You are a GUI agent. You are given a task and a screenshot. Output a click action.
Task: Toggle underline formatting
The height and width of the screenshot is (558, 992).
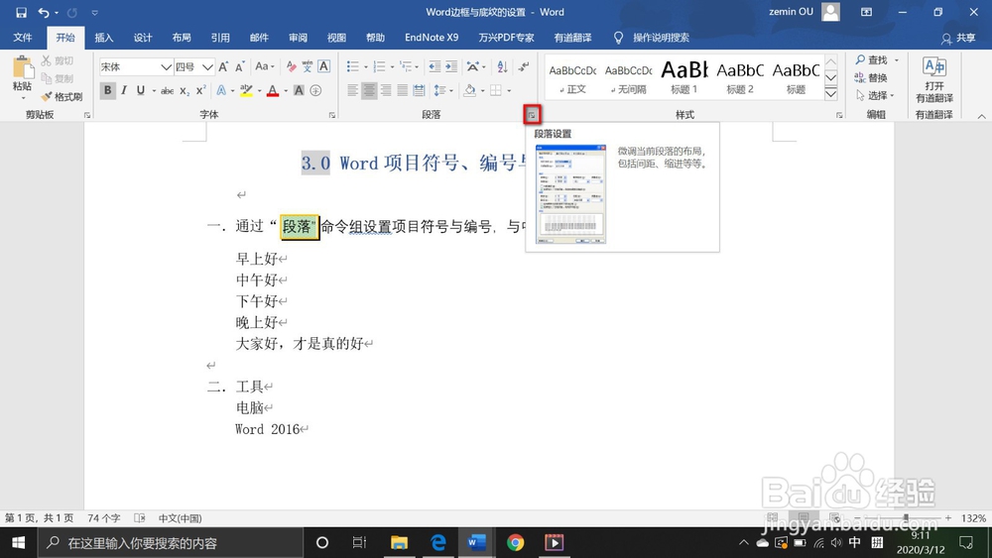pyautogui.click(x=141, y=90)
